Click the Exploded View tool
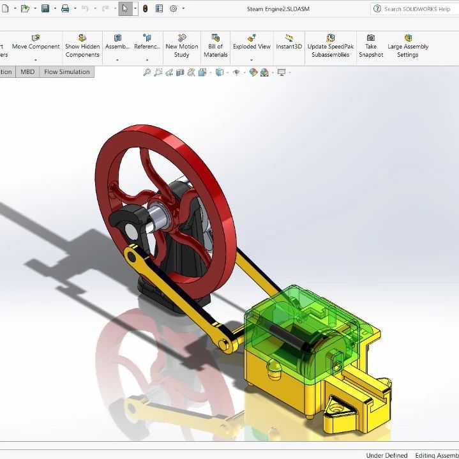This screenshot has width=459, height=459. tap(252, 42)
